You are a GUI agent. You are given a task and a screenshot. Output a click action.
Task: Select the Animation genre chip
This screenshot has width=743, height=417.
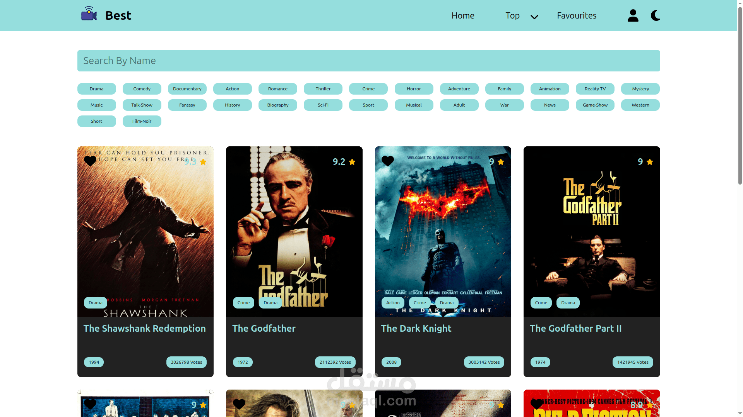(550, 89)
